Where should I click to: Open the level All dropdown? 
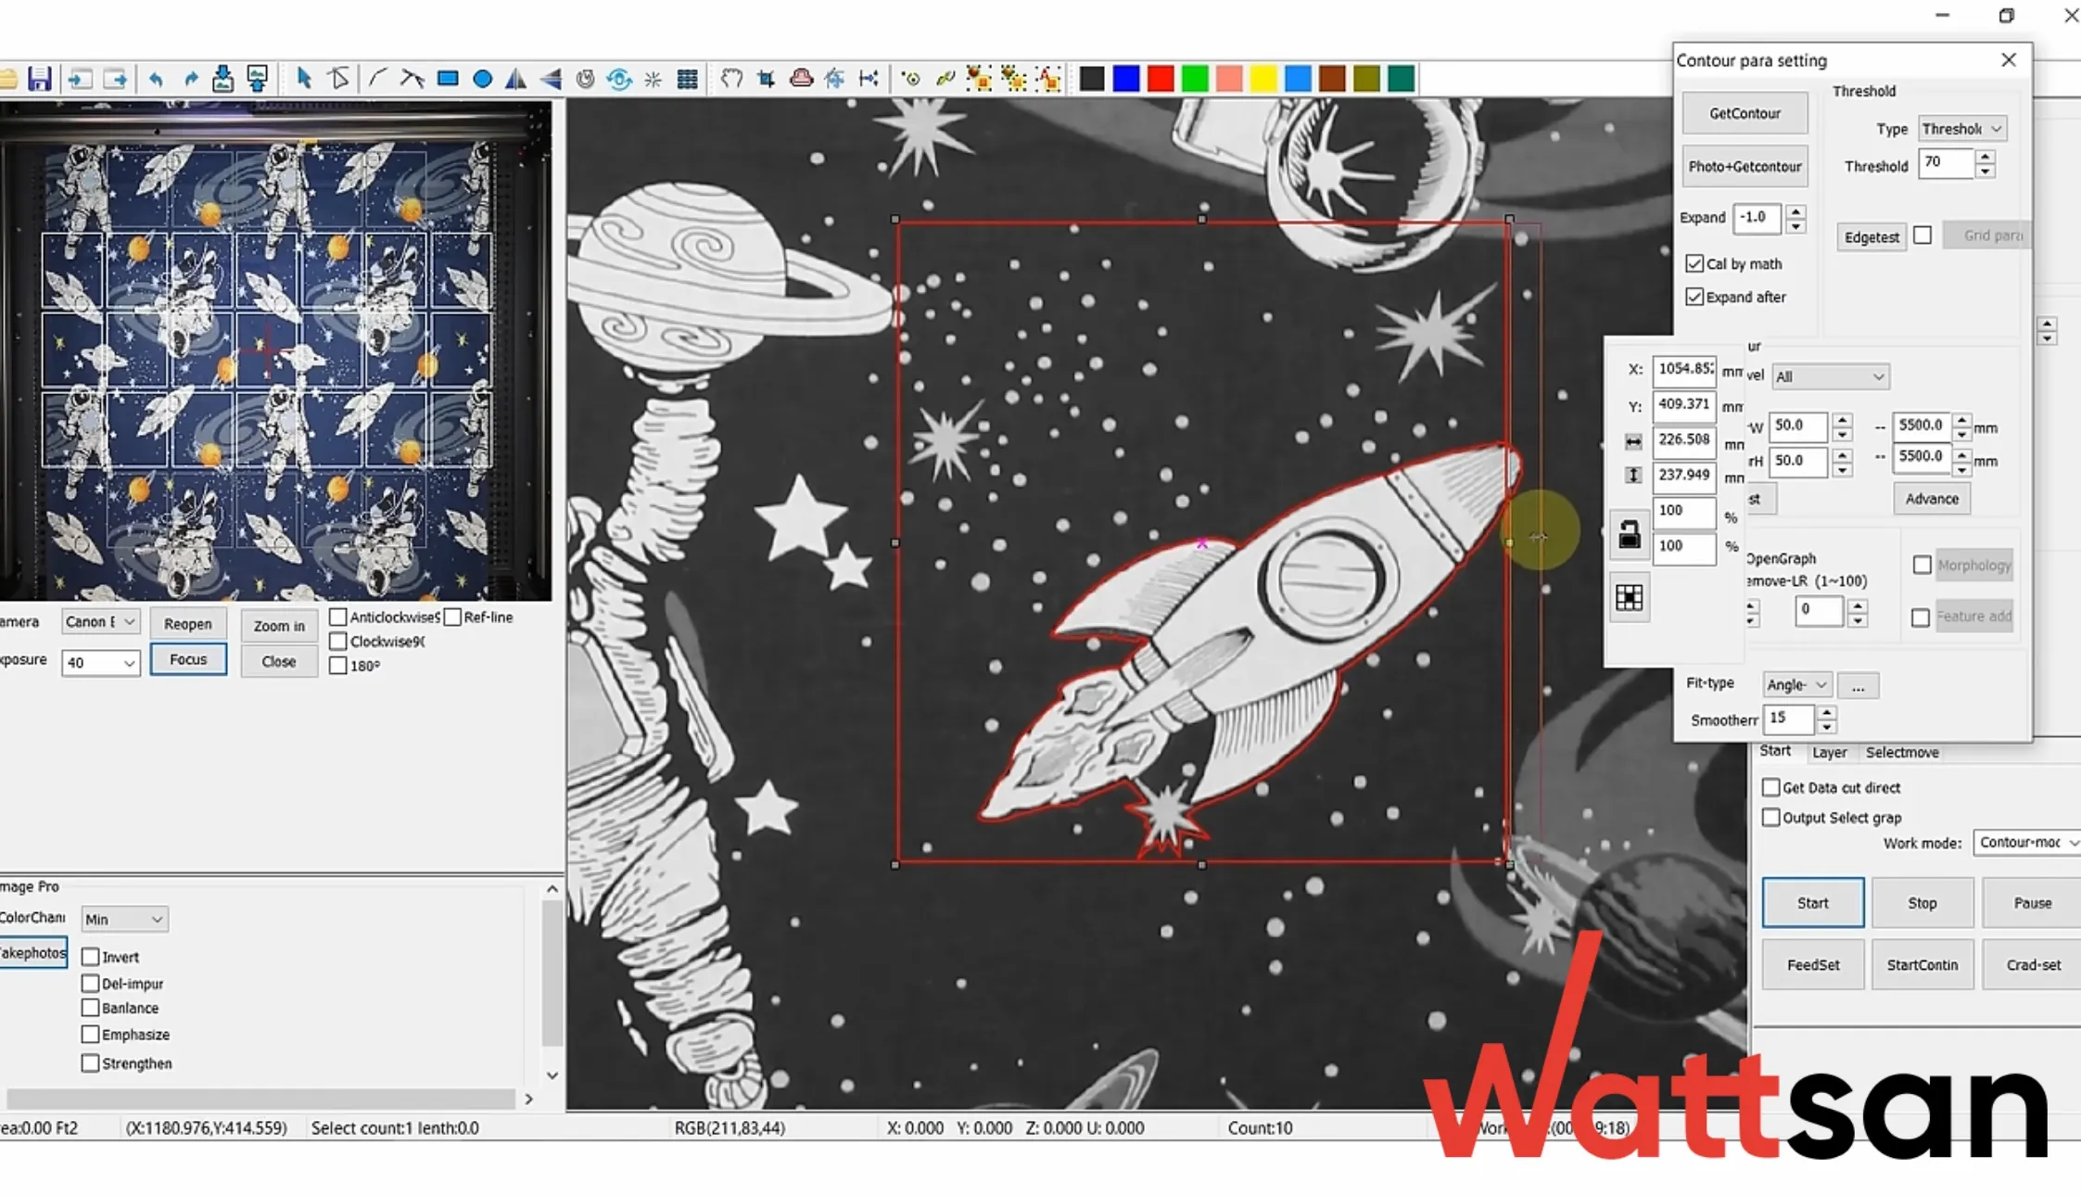(1831, 377)
